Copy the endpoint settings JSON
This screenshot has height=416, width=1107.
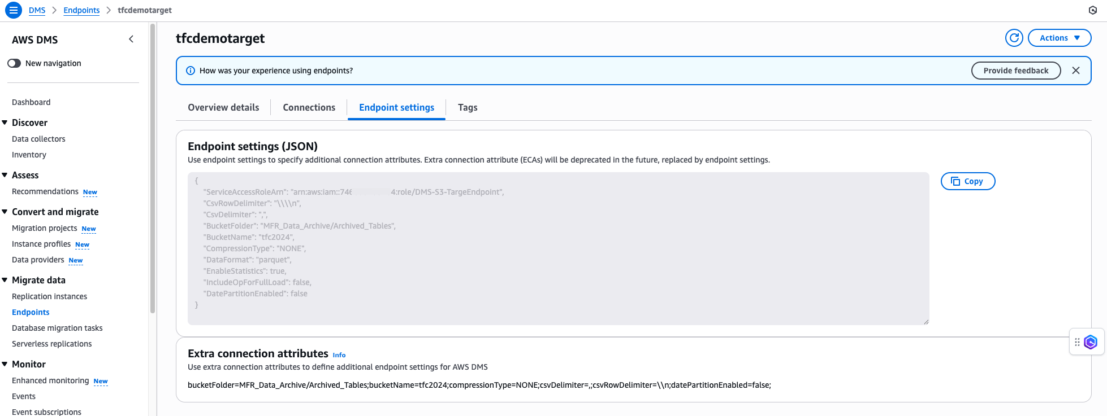967,181
